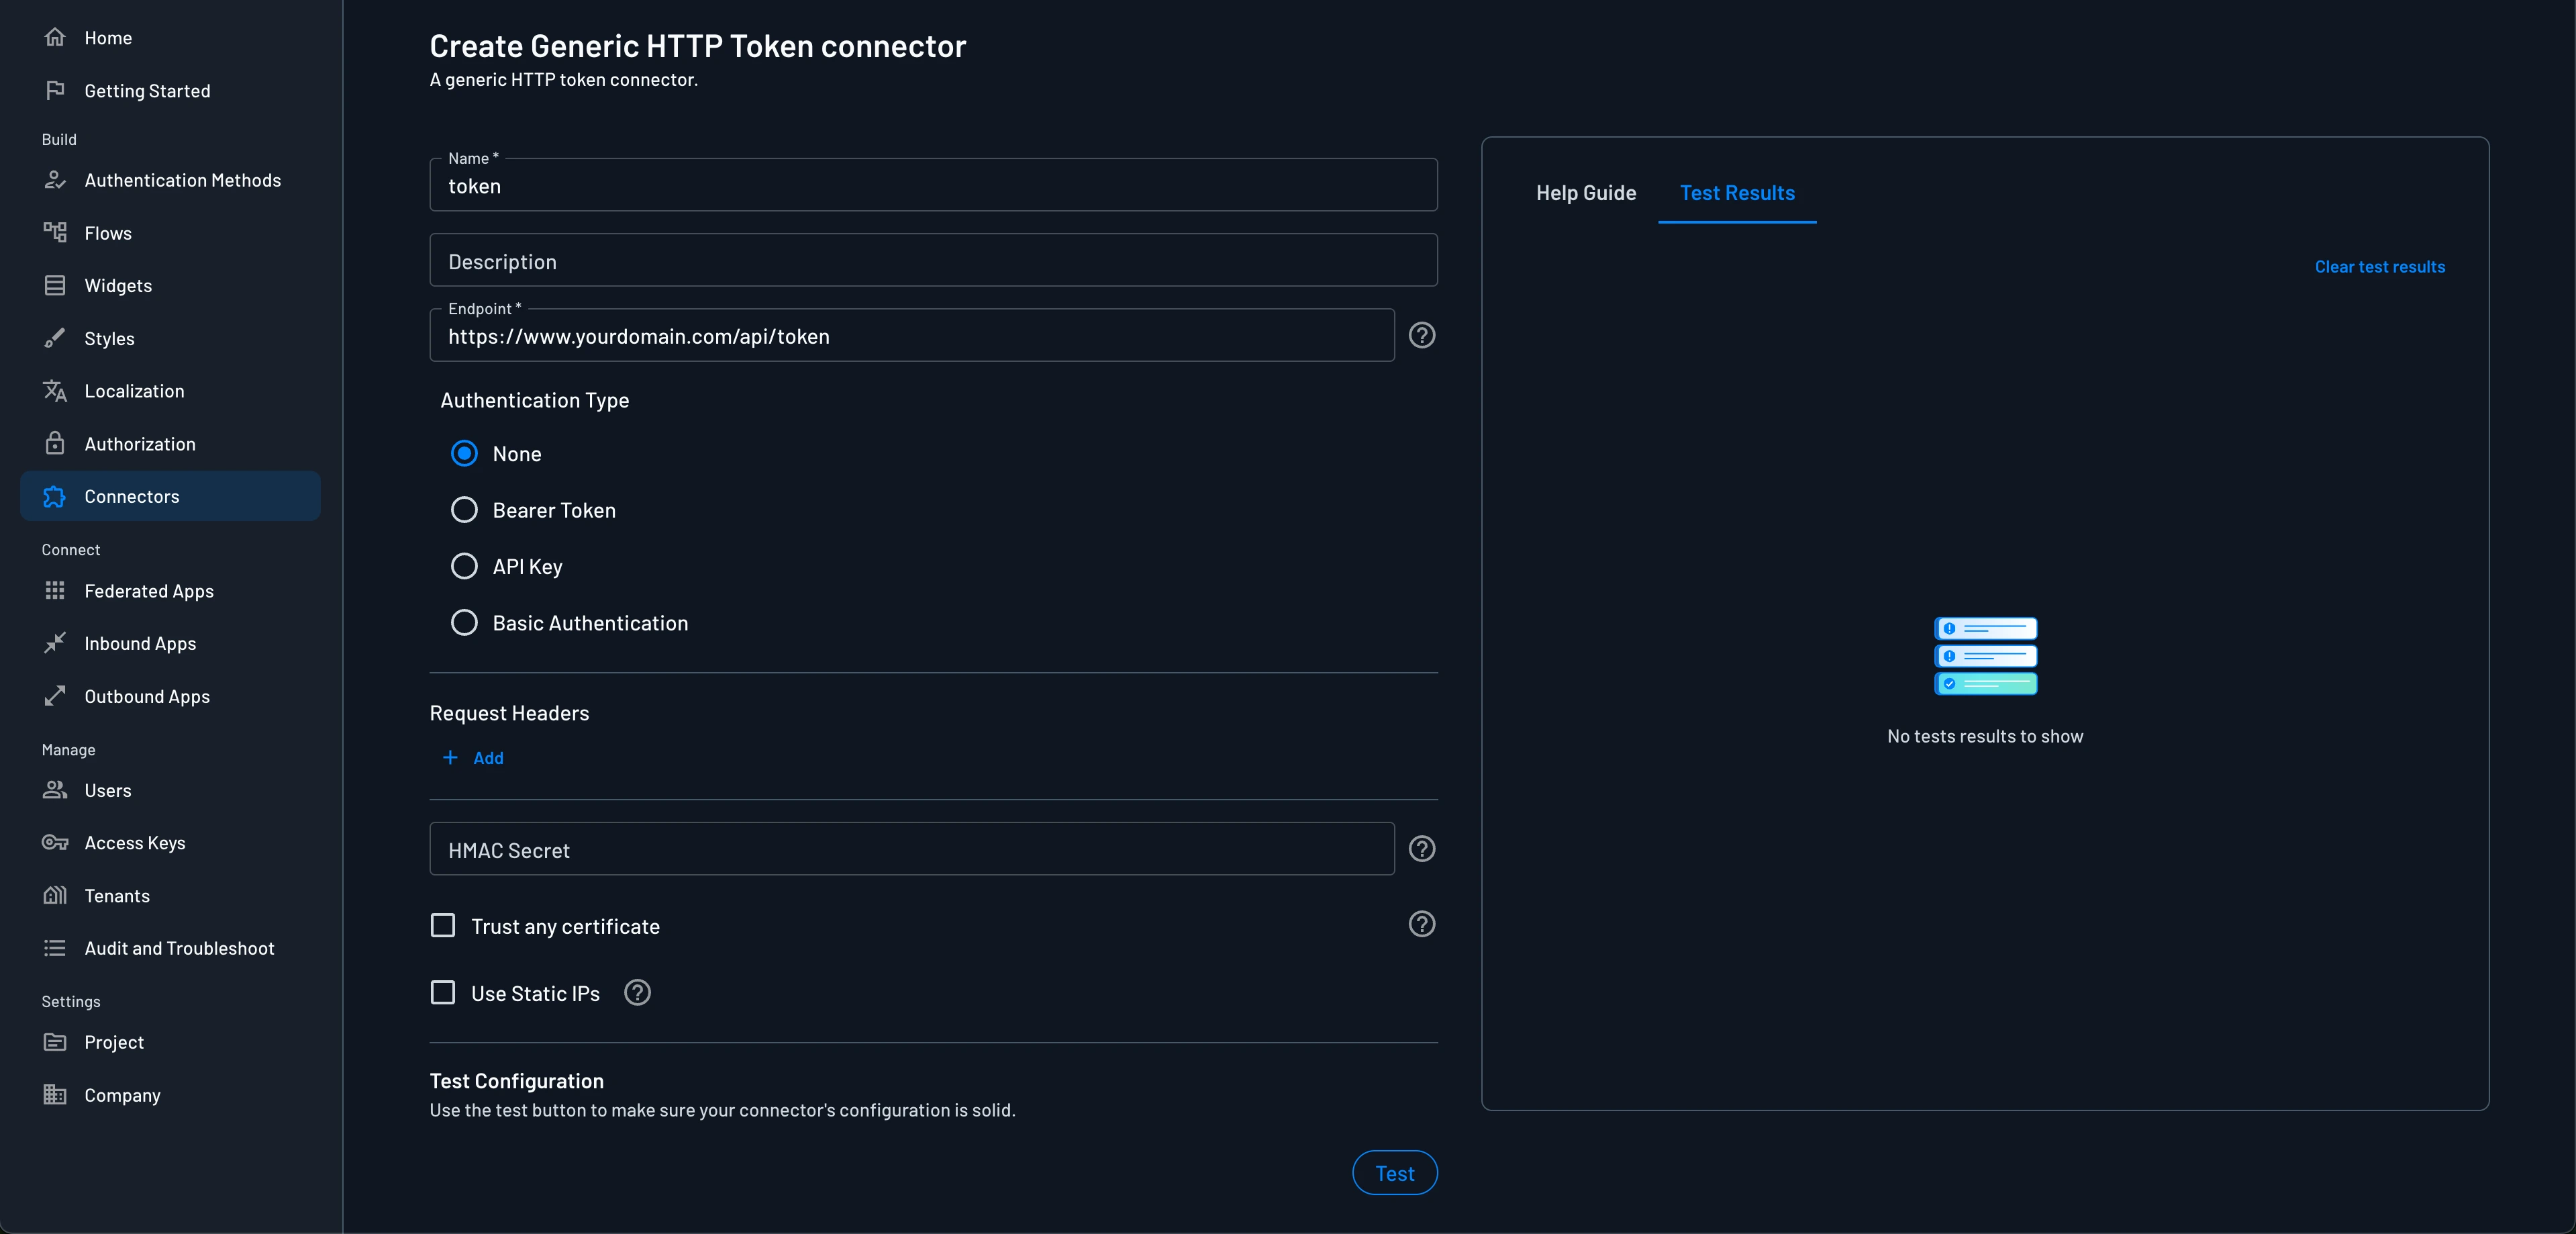Select the Connectors puzzle icon

click(56, 496)
